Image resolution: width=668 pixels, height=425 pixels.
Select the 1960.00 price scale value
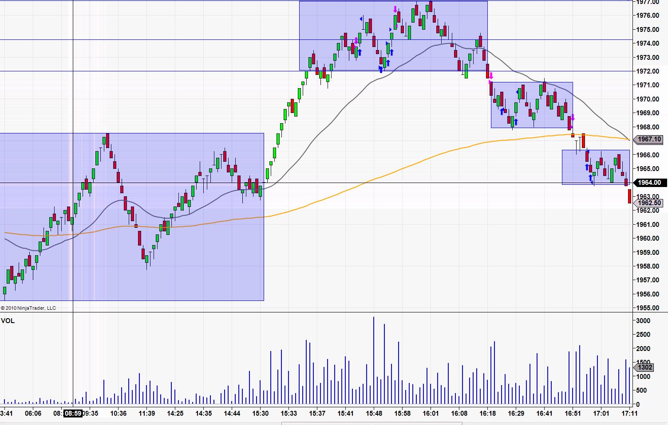coord(648,238)
